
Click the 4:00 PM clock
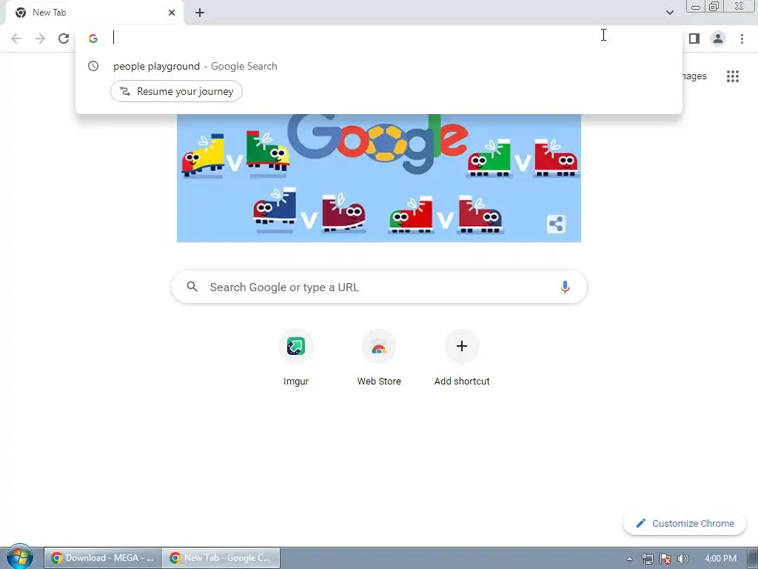pyautogui.click(x=720, y=559)
